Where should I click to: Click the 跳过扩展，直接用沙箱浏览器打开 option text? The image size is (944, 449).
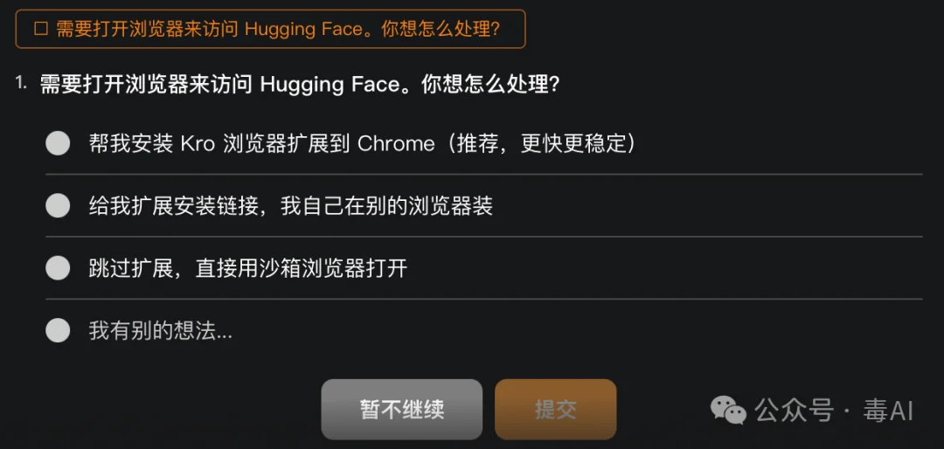point(248,268)
